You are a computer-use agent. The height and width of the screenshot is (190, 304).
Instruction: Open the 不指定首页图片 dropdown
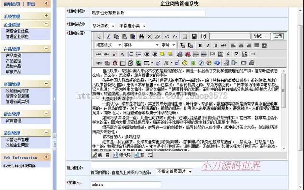tap(174, 171)
